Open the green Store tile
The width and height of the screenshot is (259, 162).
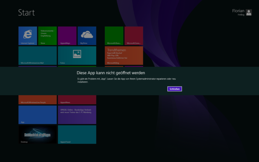(47, 36)
